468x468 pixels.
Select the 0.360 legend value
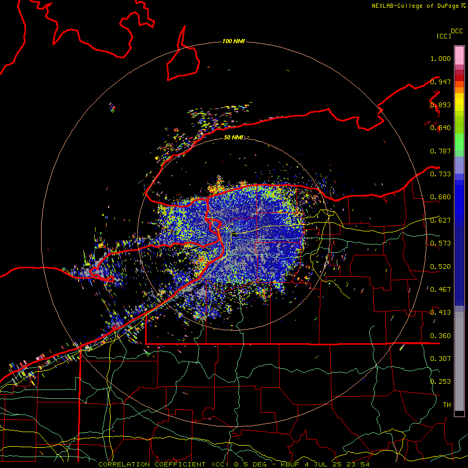[x=440, y=336]
